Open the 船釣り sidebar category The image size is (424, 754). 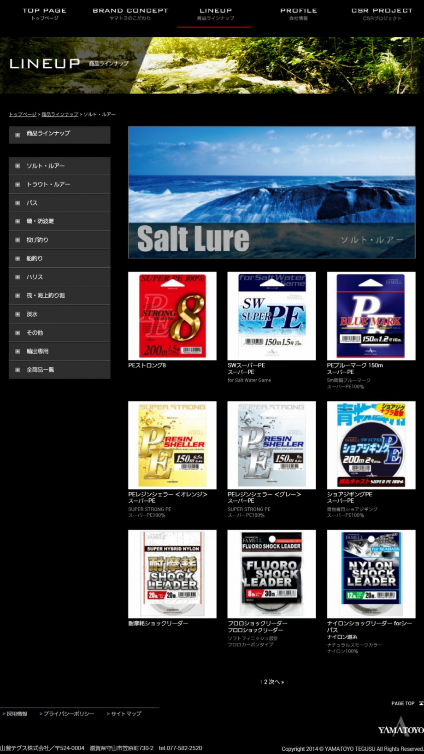click(x=59, y=259)
